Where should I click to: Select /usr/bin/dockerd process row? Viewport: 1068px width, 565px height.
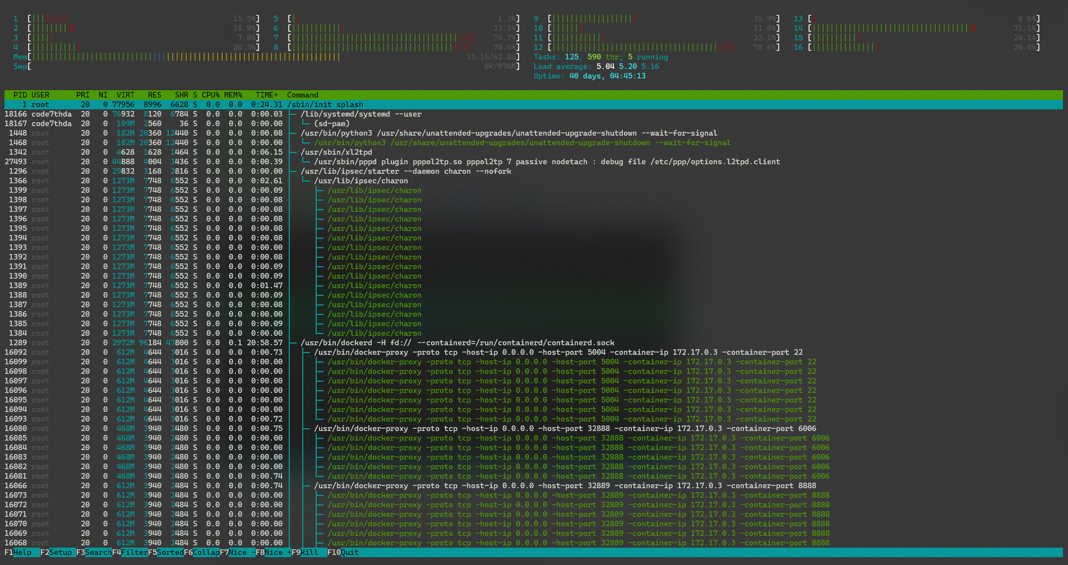point(534,342)
